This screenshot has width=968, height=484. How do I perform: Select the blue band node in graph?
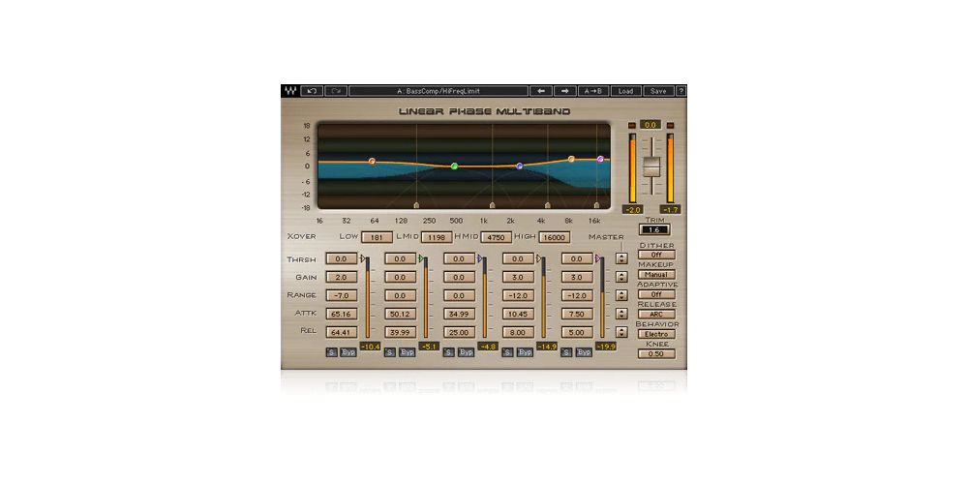(x=519, y=166)
